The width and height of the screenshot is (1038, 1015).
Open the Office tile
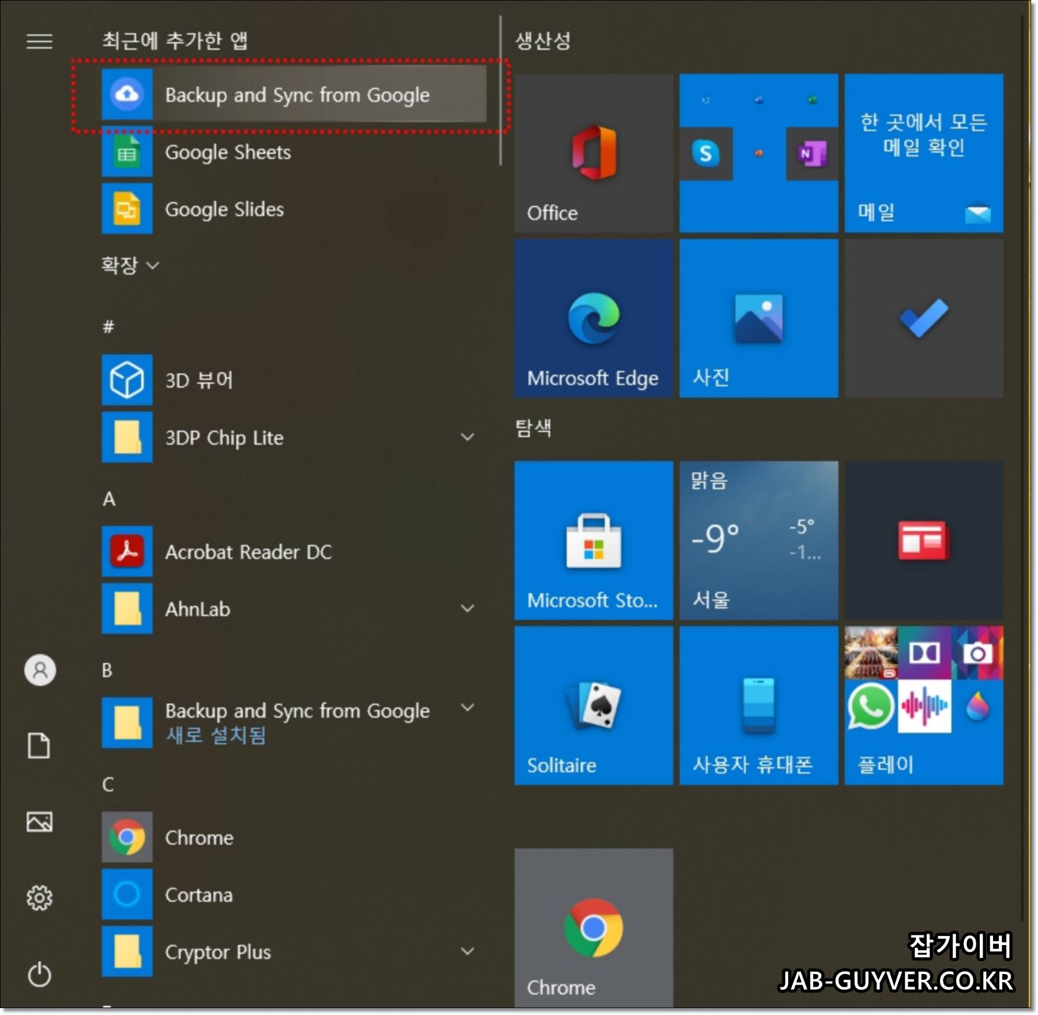click(x=593, y=153)
